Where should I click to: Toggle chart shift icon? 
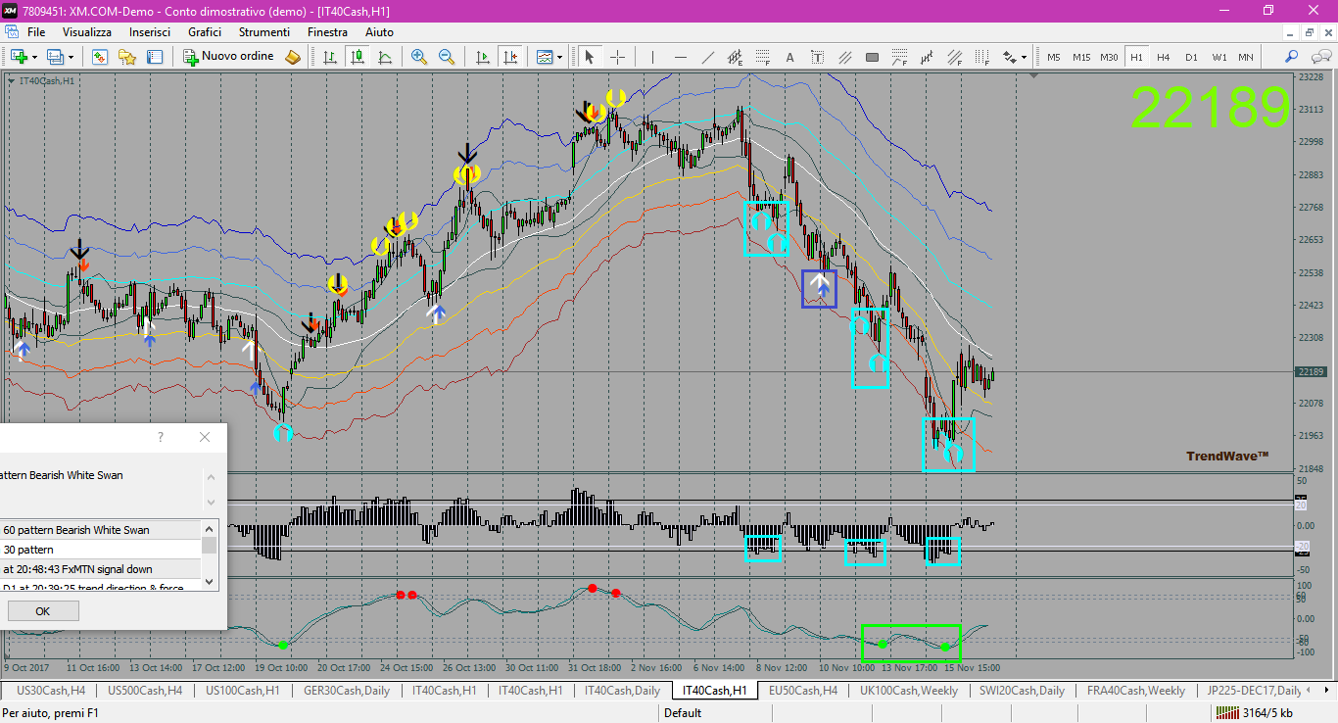coord(509,57)
